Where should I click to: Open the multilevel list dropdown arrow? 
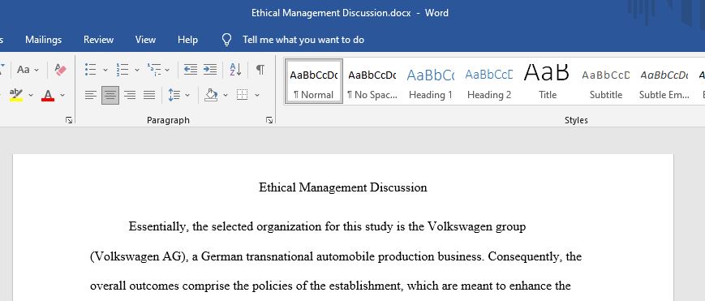pos(167,70)
